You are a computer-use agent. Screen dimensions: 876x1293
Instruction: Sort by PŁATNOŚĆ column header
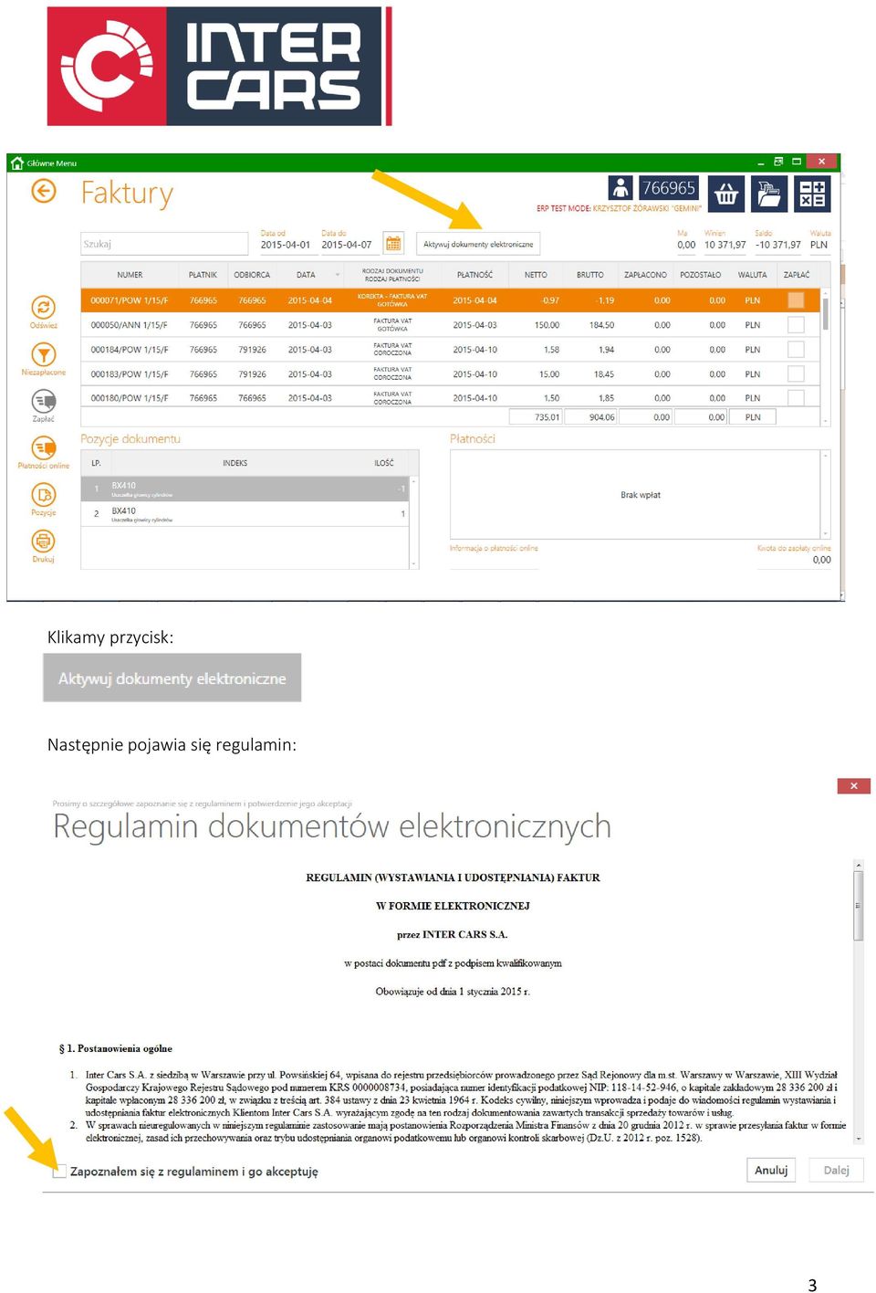pos(474,275)
